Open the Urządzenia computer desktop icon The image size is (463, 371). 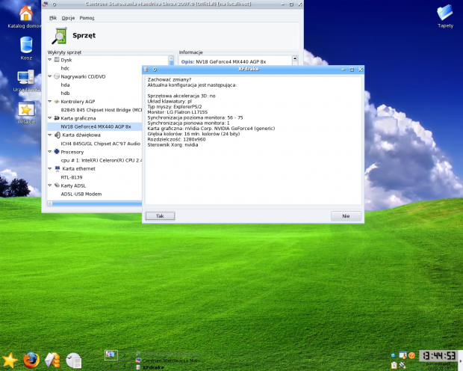tap(25, 77)
